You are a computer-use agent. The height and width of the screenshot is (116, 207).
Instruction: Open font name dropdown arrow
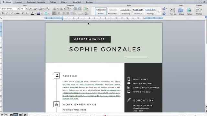[x=18, y=9]
